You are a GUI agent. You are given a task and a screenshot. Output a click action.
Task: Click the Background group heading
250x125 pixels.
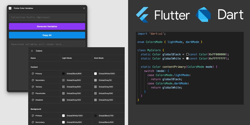pos(36,109)
